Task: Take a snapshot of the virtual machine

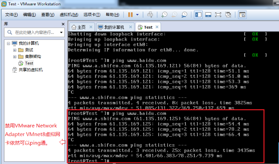Action: 164,15
